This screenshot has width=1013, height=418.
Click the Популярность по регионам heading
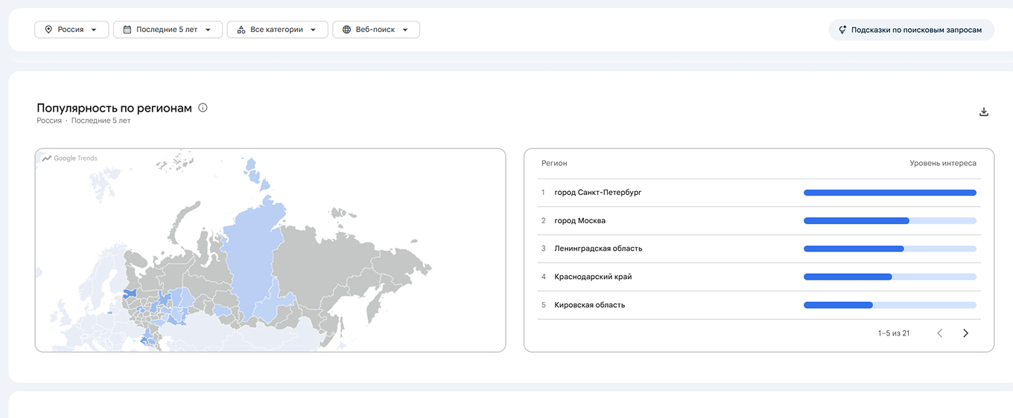pyautogui.click(x=114, y=108)
